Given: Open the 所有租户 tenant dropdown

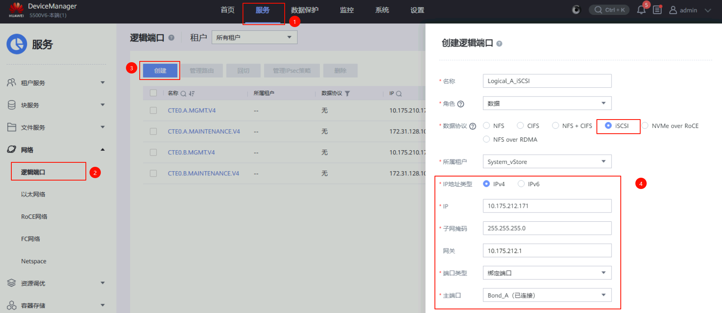Looking at the screenshot, I should pyautogui.click(x=254, y=38).
